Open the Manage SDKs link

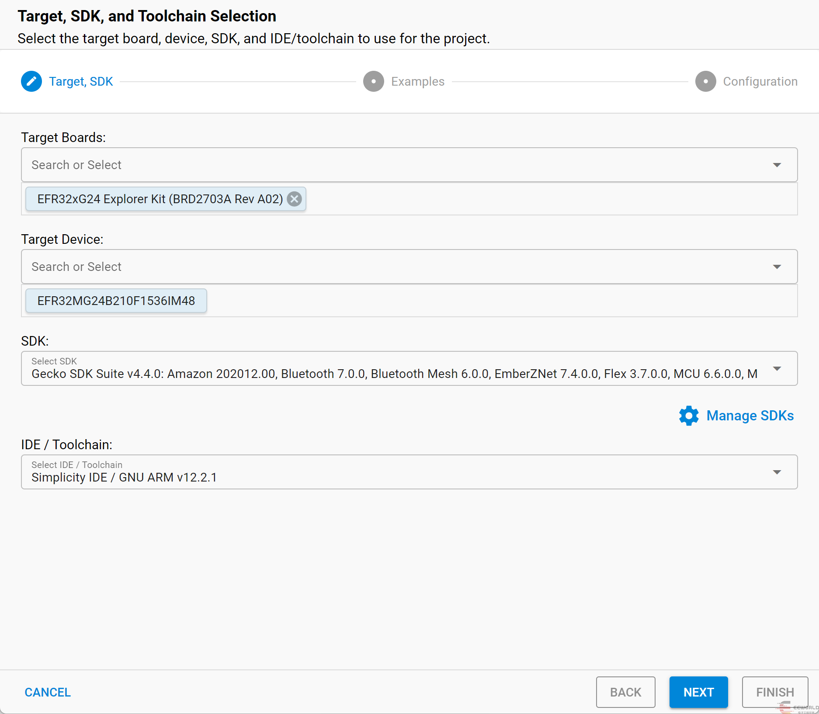750,416
